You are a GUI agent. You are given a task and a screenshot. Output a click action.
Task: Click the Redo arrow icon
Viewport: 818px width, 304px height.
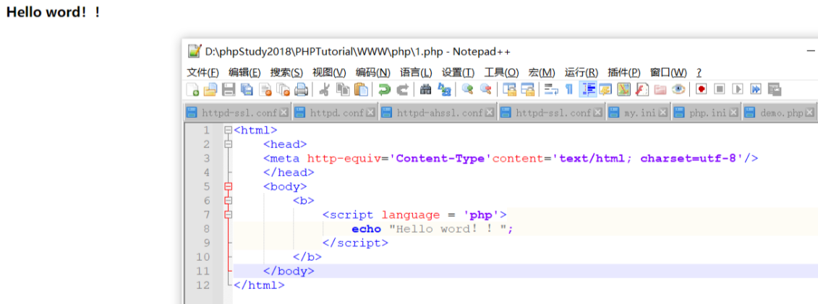tap(402, 90)
